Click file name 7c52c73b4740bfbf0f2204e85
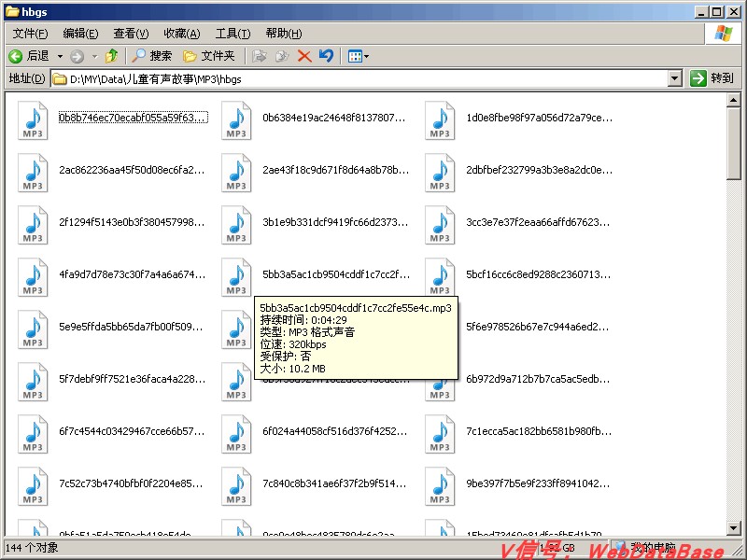The image size is (747, 560). point(131,483)
